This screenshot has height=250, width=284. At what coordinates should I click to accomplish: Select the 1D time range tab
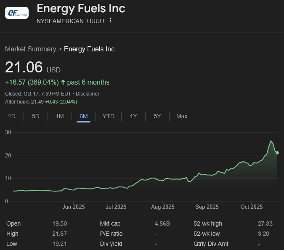click(x=12, y=116)
